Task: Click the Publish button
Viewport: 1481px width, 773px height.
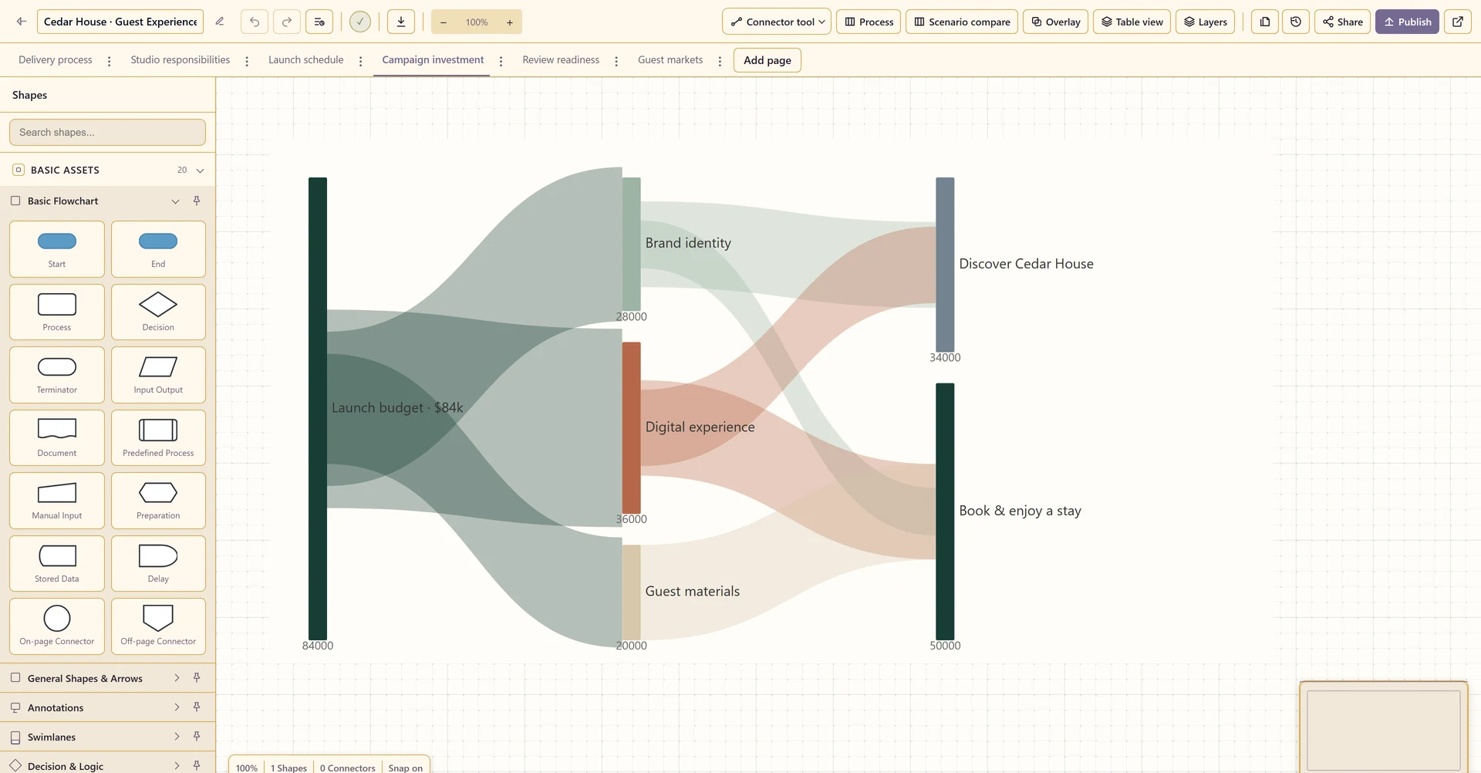Action: (x=1407, y=22)
